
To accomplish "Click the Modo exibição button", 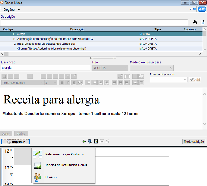I will tap(194, 141).
